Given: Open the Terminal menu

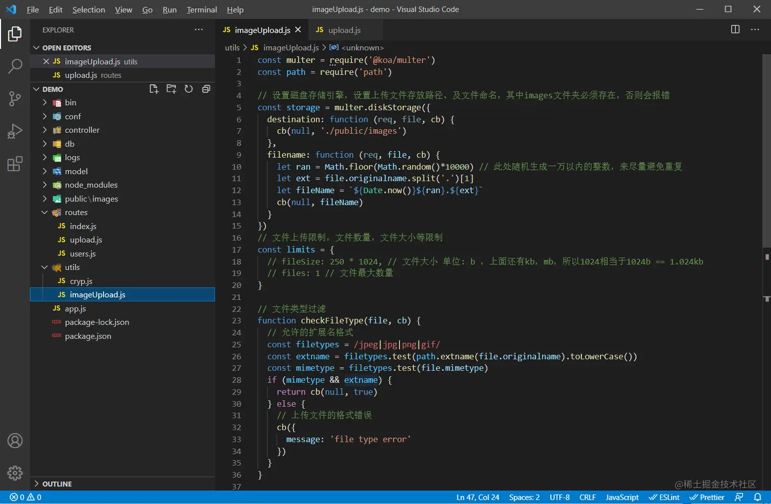Looking at the screenshot, I should pyautogui.click(x=201, y=10).
